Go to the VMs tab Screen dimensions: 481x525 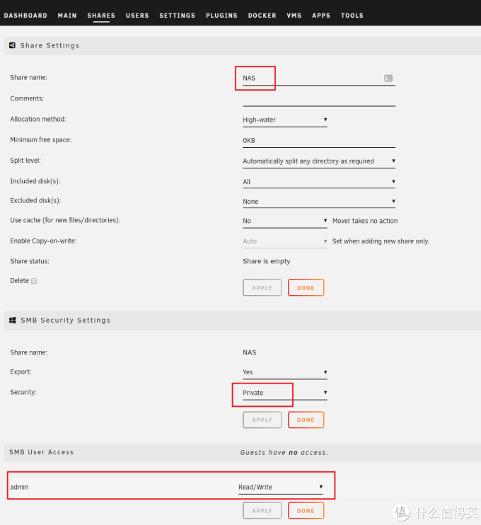pyautogui.click(x=294, y=16)
